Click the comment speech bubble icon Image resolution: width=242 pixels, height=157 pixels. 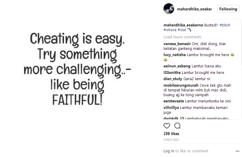click(x=177, y=126)
